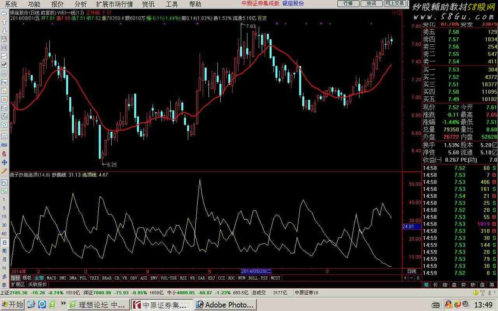Open the Windows 开始 start button
Screen dimensions: 498x311
pos(12,304)
